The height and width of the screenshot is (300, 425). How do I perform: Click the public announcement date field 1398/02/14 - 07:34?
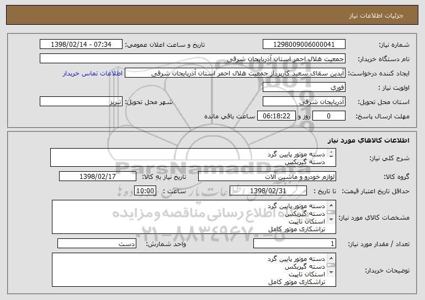[81, 45]
